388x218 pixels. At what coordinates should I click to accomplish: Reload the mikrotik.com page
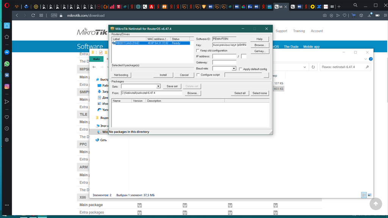pos(33,15)
